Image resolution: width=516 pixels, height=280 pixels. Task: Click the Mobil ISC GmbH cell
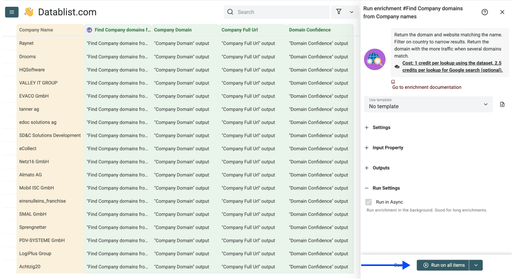coord(51,188)
